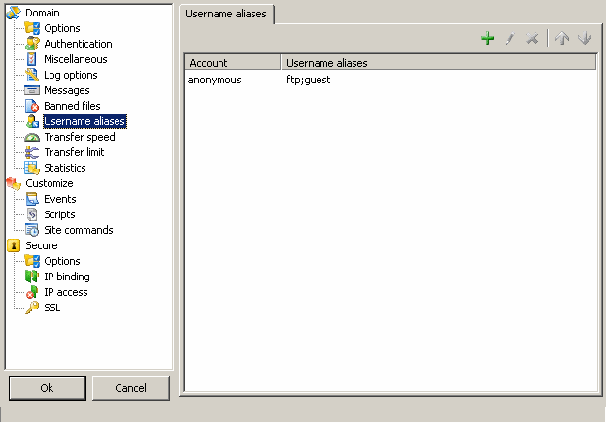Viewport: 606px width, 423px height.
Task: Open the Statistics page
Action: 65,168
